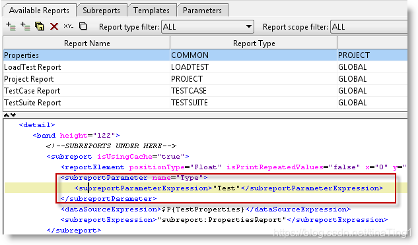
Task: Click the band height="122" line
Action: [76, 136]
